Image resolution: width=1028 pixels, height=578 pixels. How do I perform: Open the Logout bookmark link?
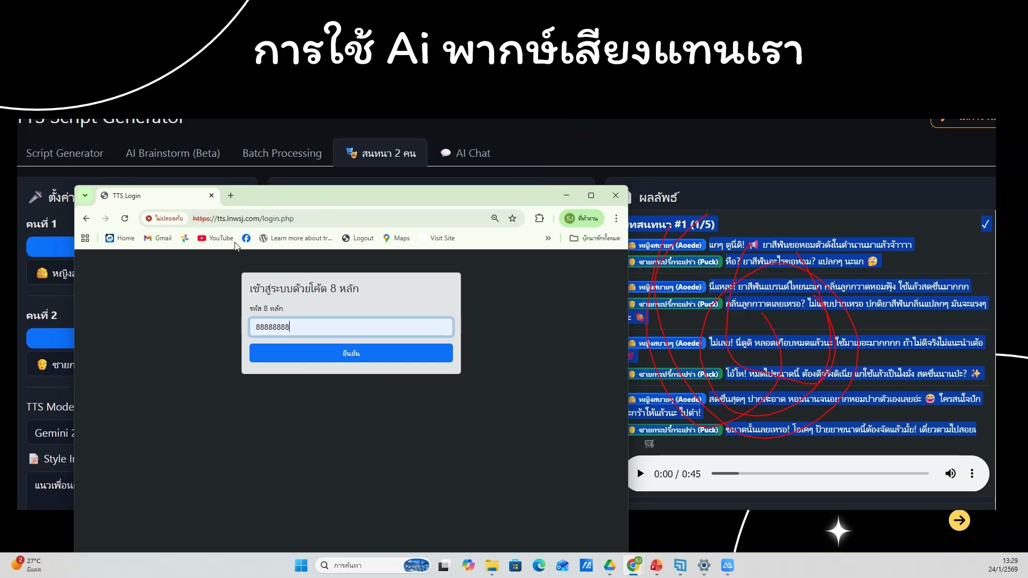coord(358,238)
